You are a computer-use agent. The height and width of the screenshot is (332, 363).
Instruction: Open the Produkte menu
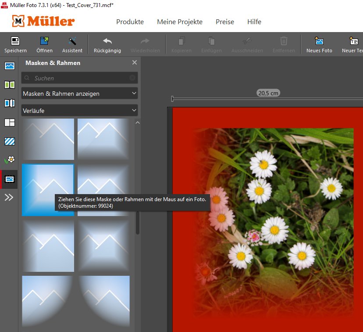130,22
